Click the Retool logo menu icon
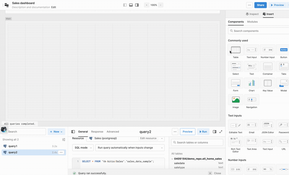 point(7,5)
